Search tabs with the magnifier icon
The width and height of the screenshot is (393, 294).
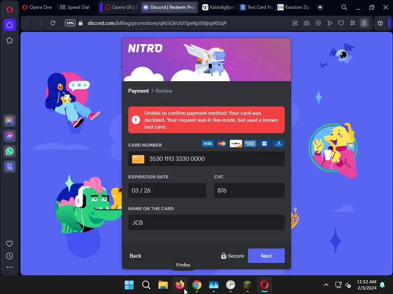click(x=344, y=7)
